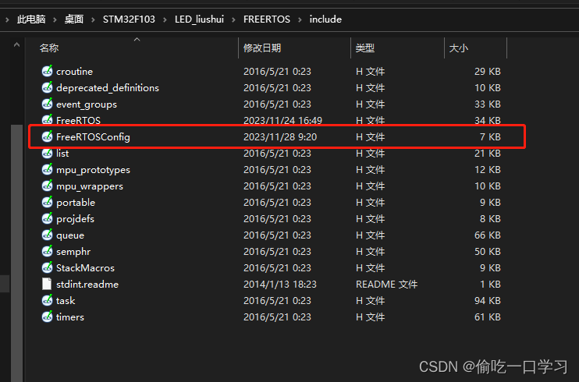
Task: Select the projdefs file name
Action: tap(76, 219)
